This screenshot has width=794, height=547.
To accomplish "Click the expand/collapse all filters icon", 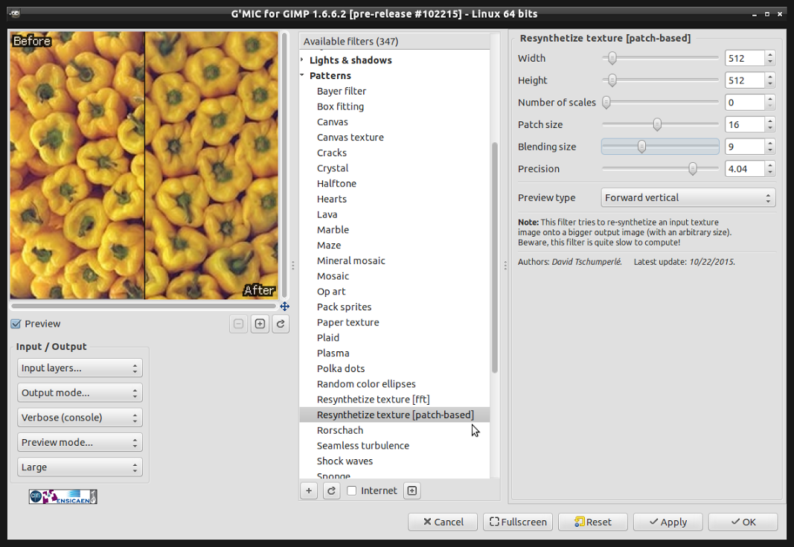I will coord(412,490).
